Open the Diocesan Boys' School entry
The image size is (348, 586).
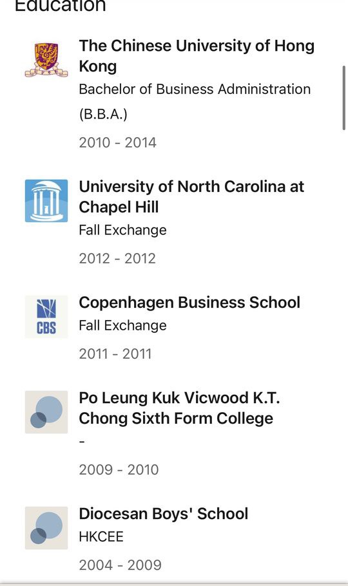[164, 513]
